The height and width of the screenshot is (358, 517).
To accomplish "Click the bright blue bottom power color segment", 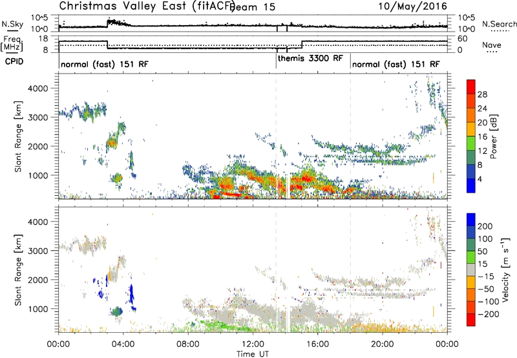I will point(471,185).
